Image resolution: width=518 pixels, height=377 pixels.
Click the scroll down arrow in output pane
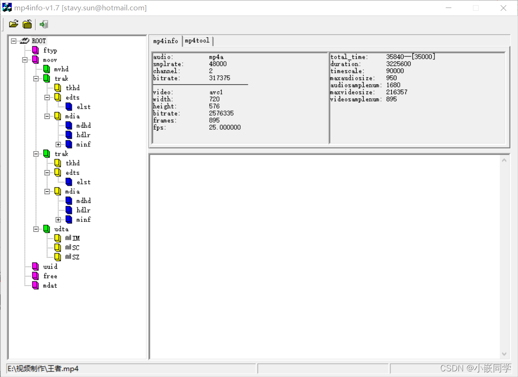point(504,354)
